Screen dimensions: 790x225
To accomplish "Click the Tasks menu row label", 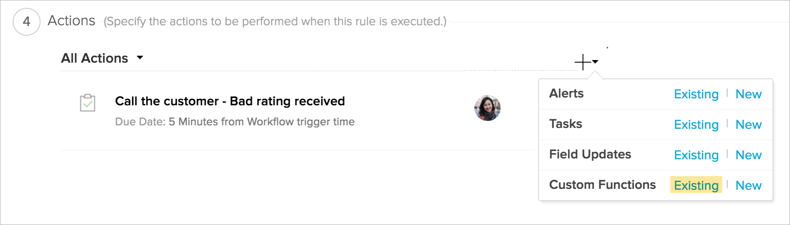I will (x=565, y=124).
